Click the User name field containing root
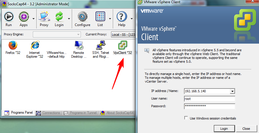The image size is (259, 133). click(209, 99)
